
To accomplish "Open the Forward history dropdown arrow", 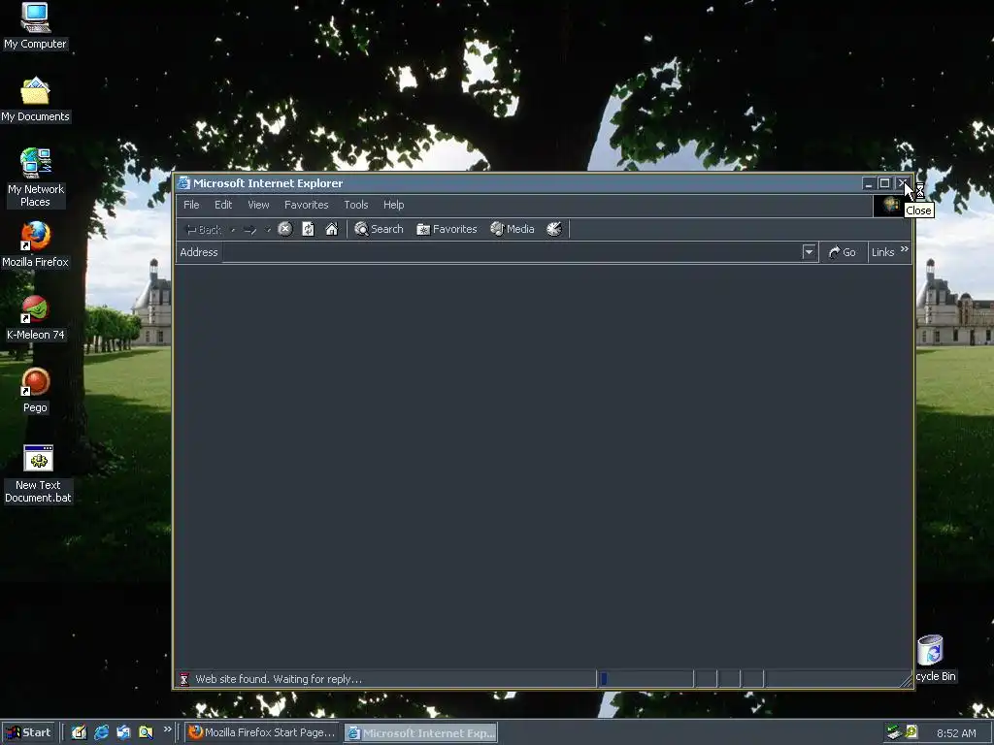I will coord(268,230).
